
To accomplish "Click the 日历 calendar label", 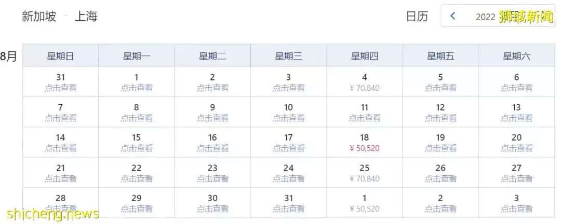I will 417,16.
